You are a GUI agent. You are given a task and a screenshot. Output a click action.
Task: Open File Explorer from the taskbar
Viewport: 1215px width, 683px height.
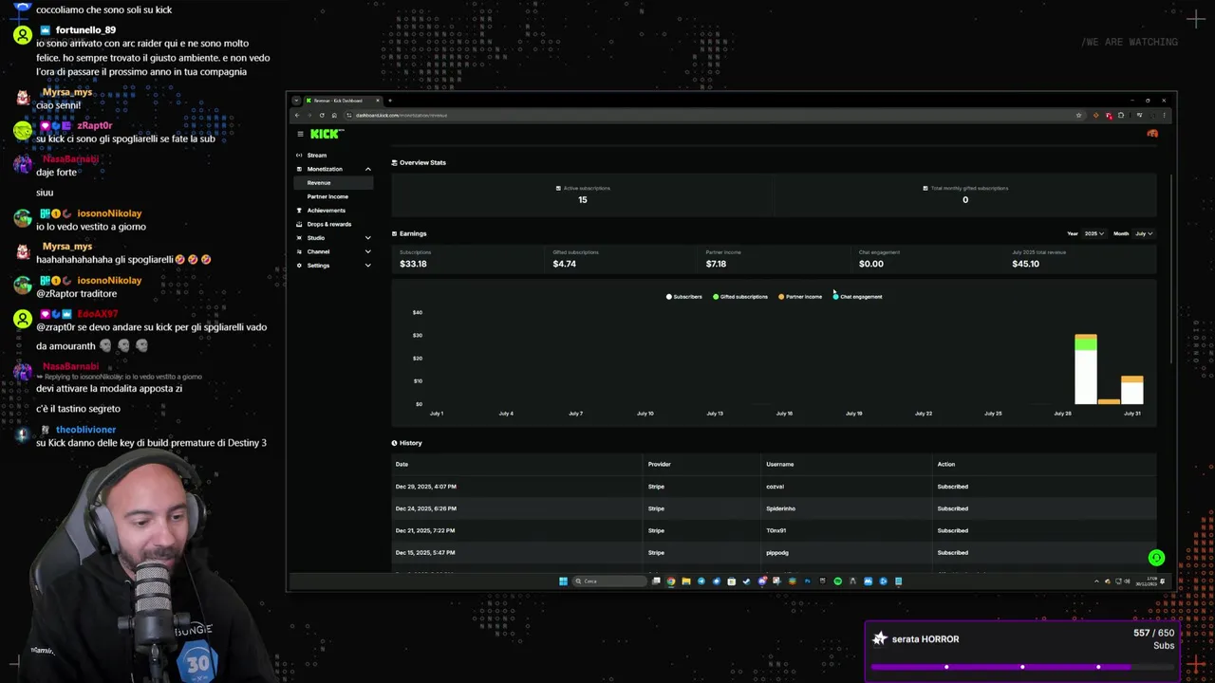point(686,581)
